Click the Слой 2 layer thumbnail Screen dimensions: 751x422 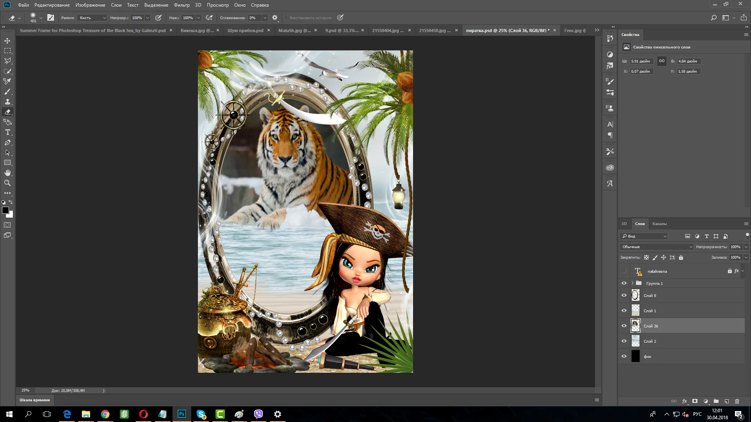pos(636,341)
